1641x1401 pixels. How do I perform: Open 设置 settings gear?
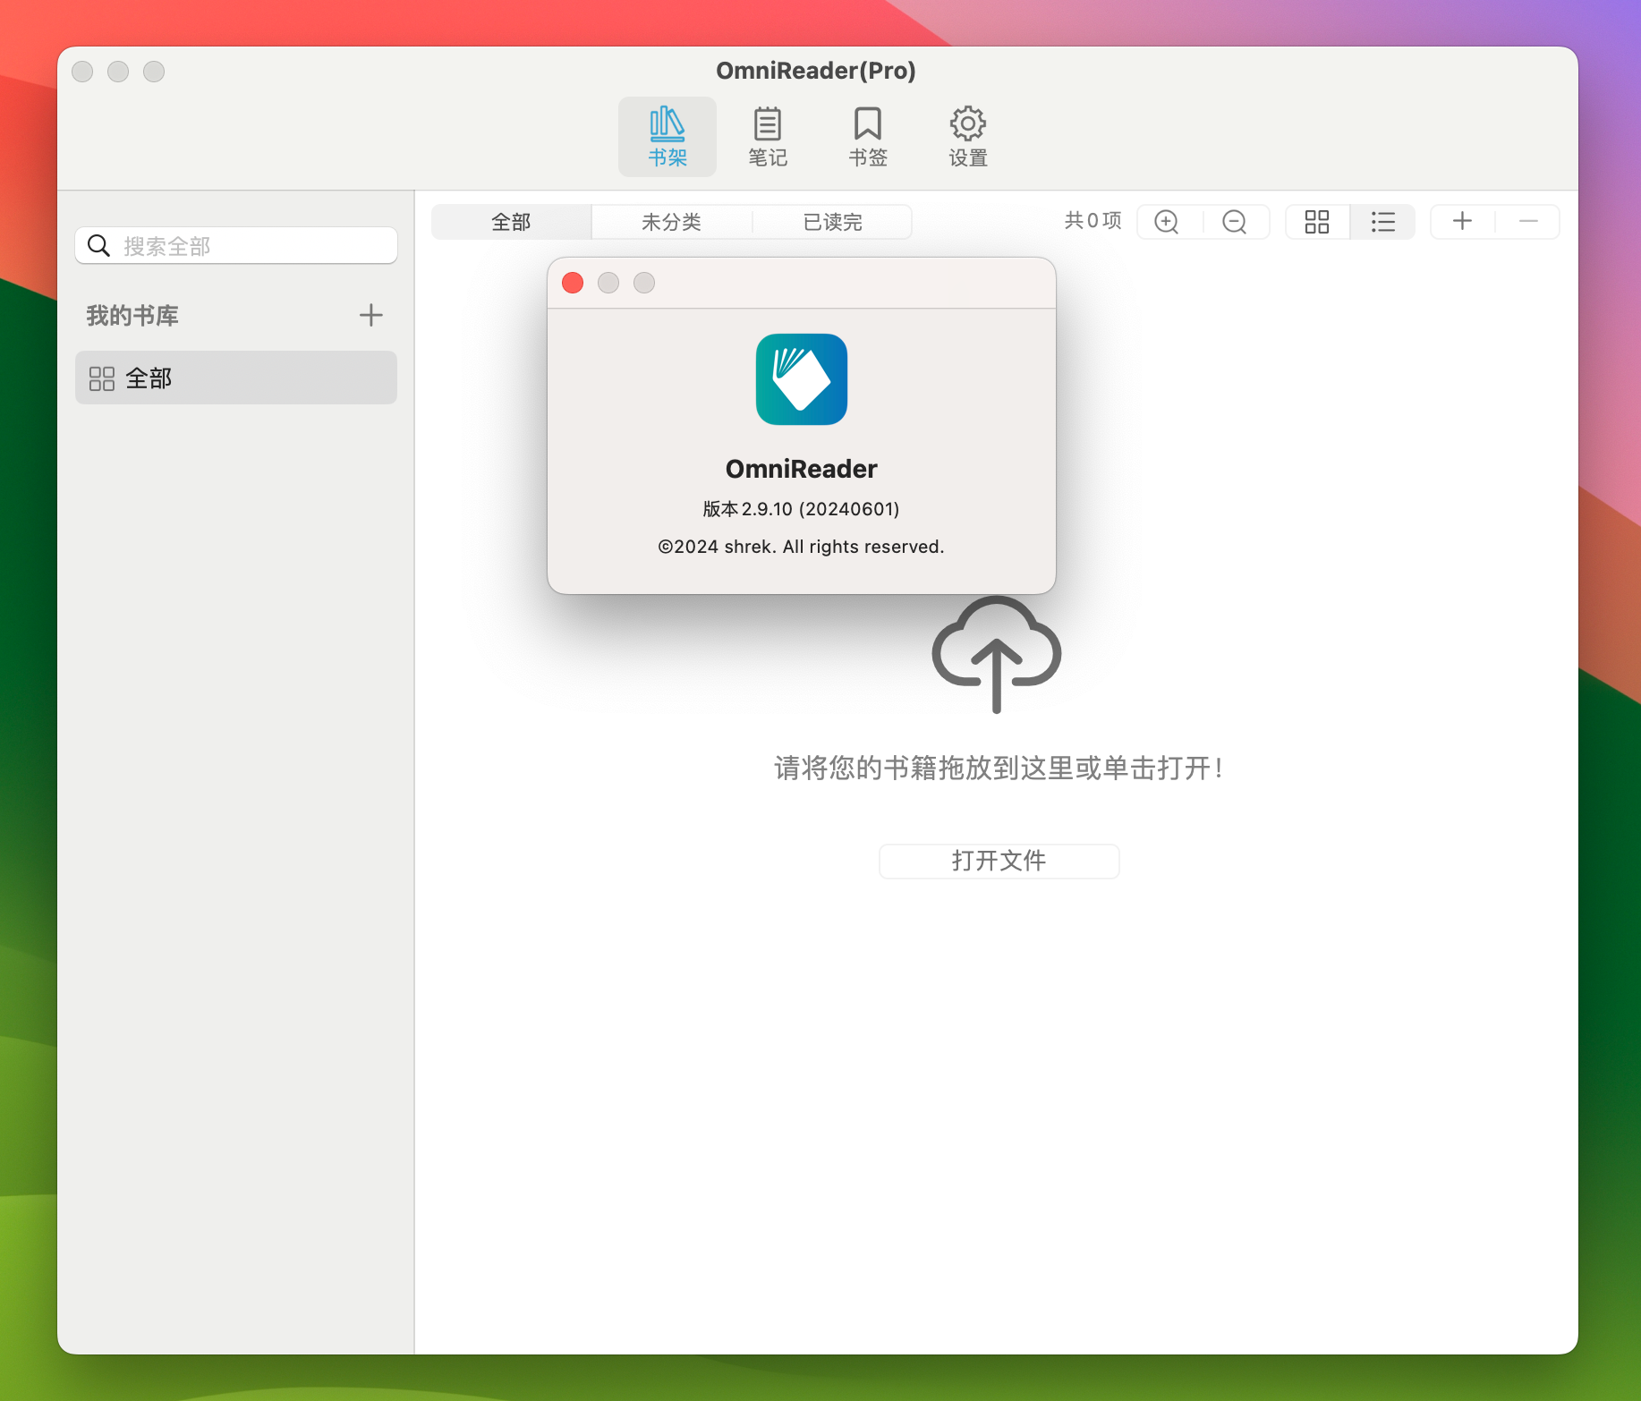(968, 137)
